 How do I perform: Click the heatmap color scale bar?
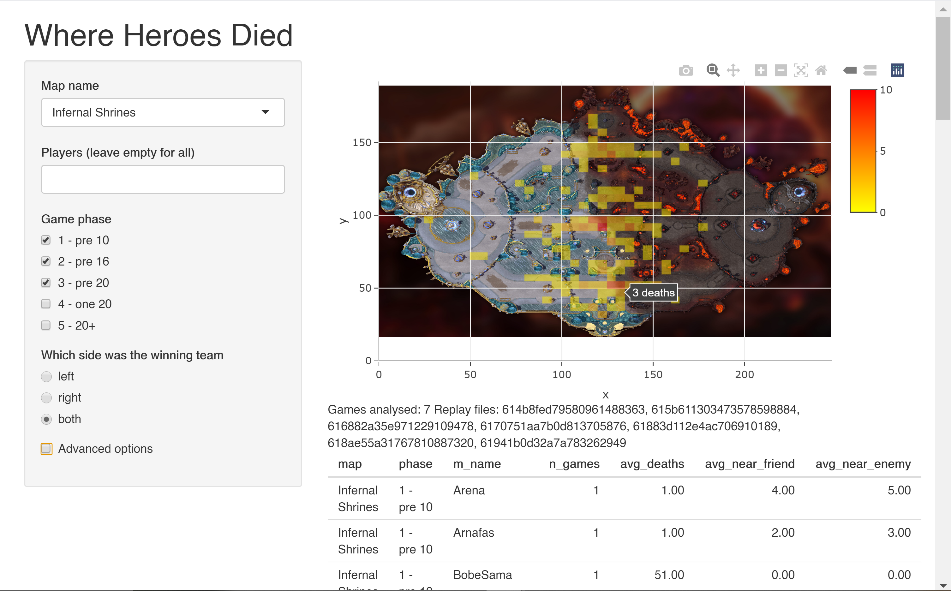coord(863,151)
